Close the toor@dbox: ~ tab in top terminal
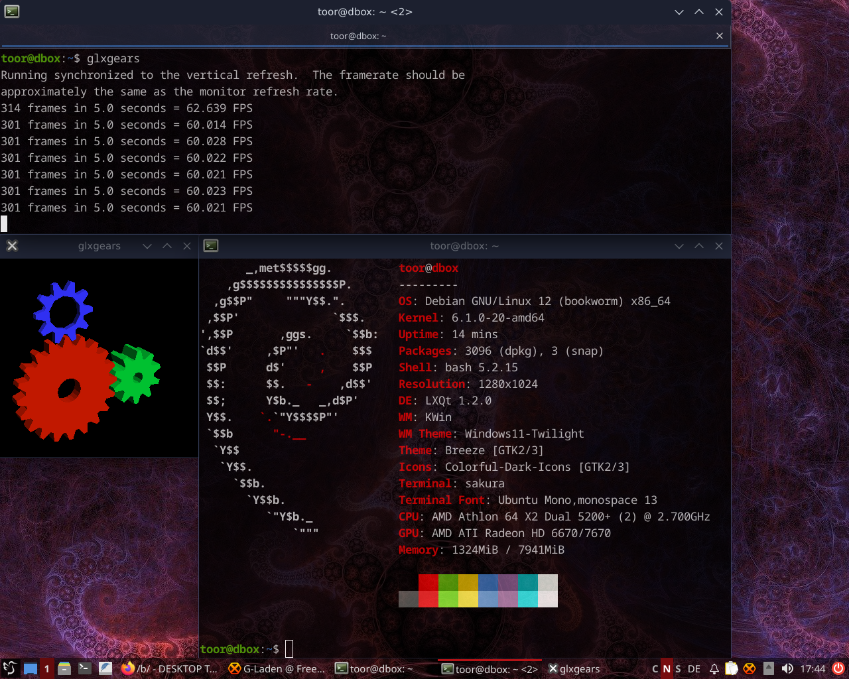The width and height of the screenshot is (849, 679). point(720,36)
